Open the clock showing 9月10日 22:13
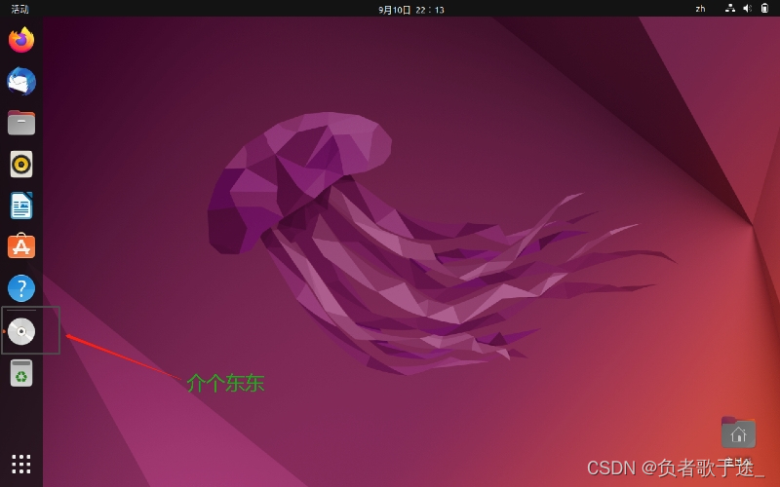This screenshot has height=487, width=780. (410, 10)
